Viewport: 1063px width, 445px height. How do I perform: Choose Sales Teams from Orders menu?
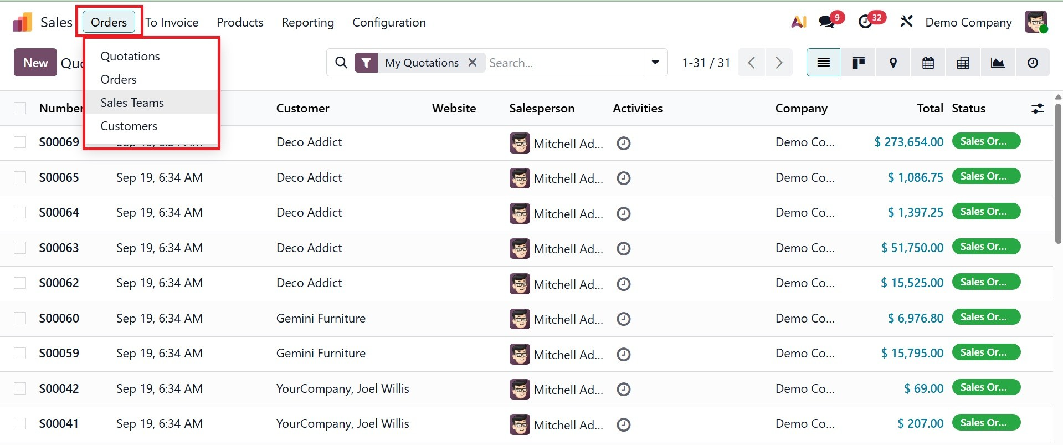132,103
